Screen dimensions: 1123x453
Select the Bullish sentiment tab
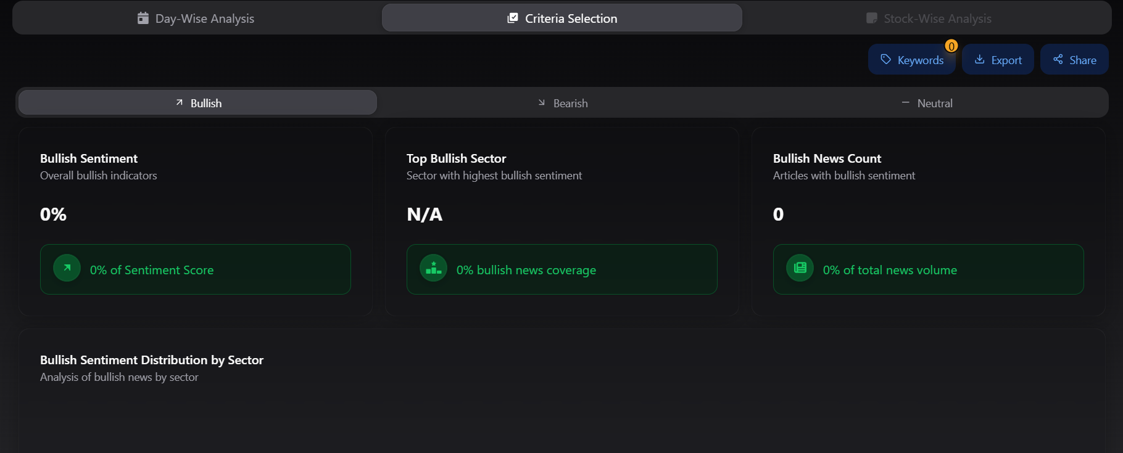[x=197, y=103]
